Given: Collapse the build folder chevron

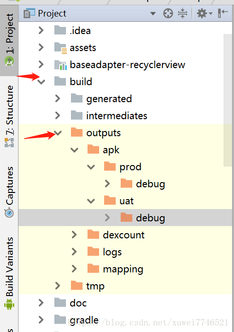Looking at the screenshot, I should pos(41,82).
